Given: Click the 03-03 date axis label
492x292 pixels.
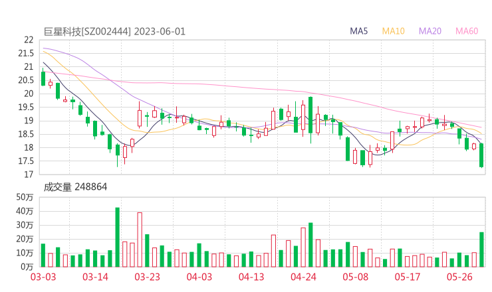Looking at the screenshot, I should 43,277.
